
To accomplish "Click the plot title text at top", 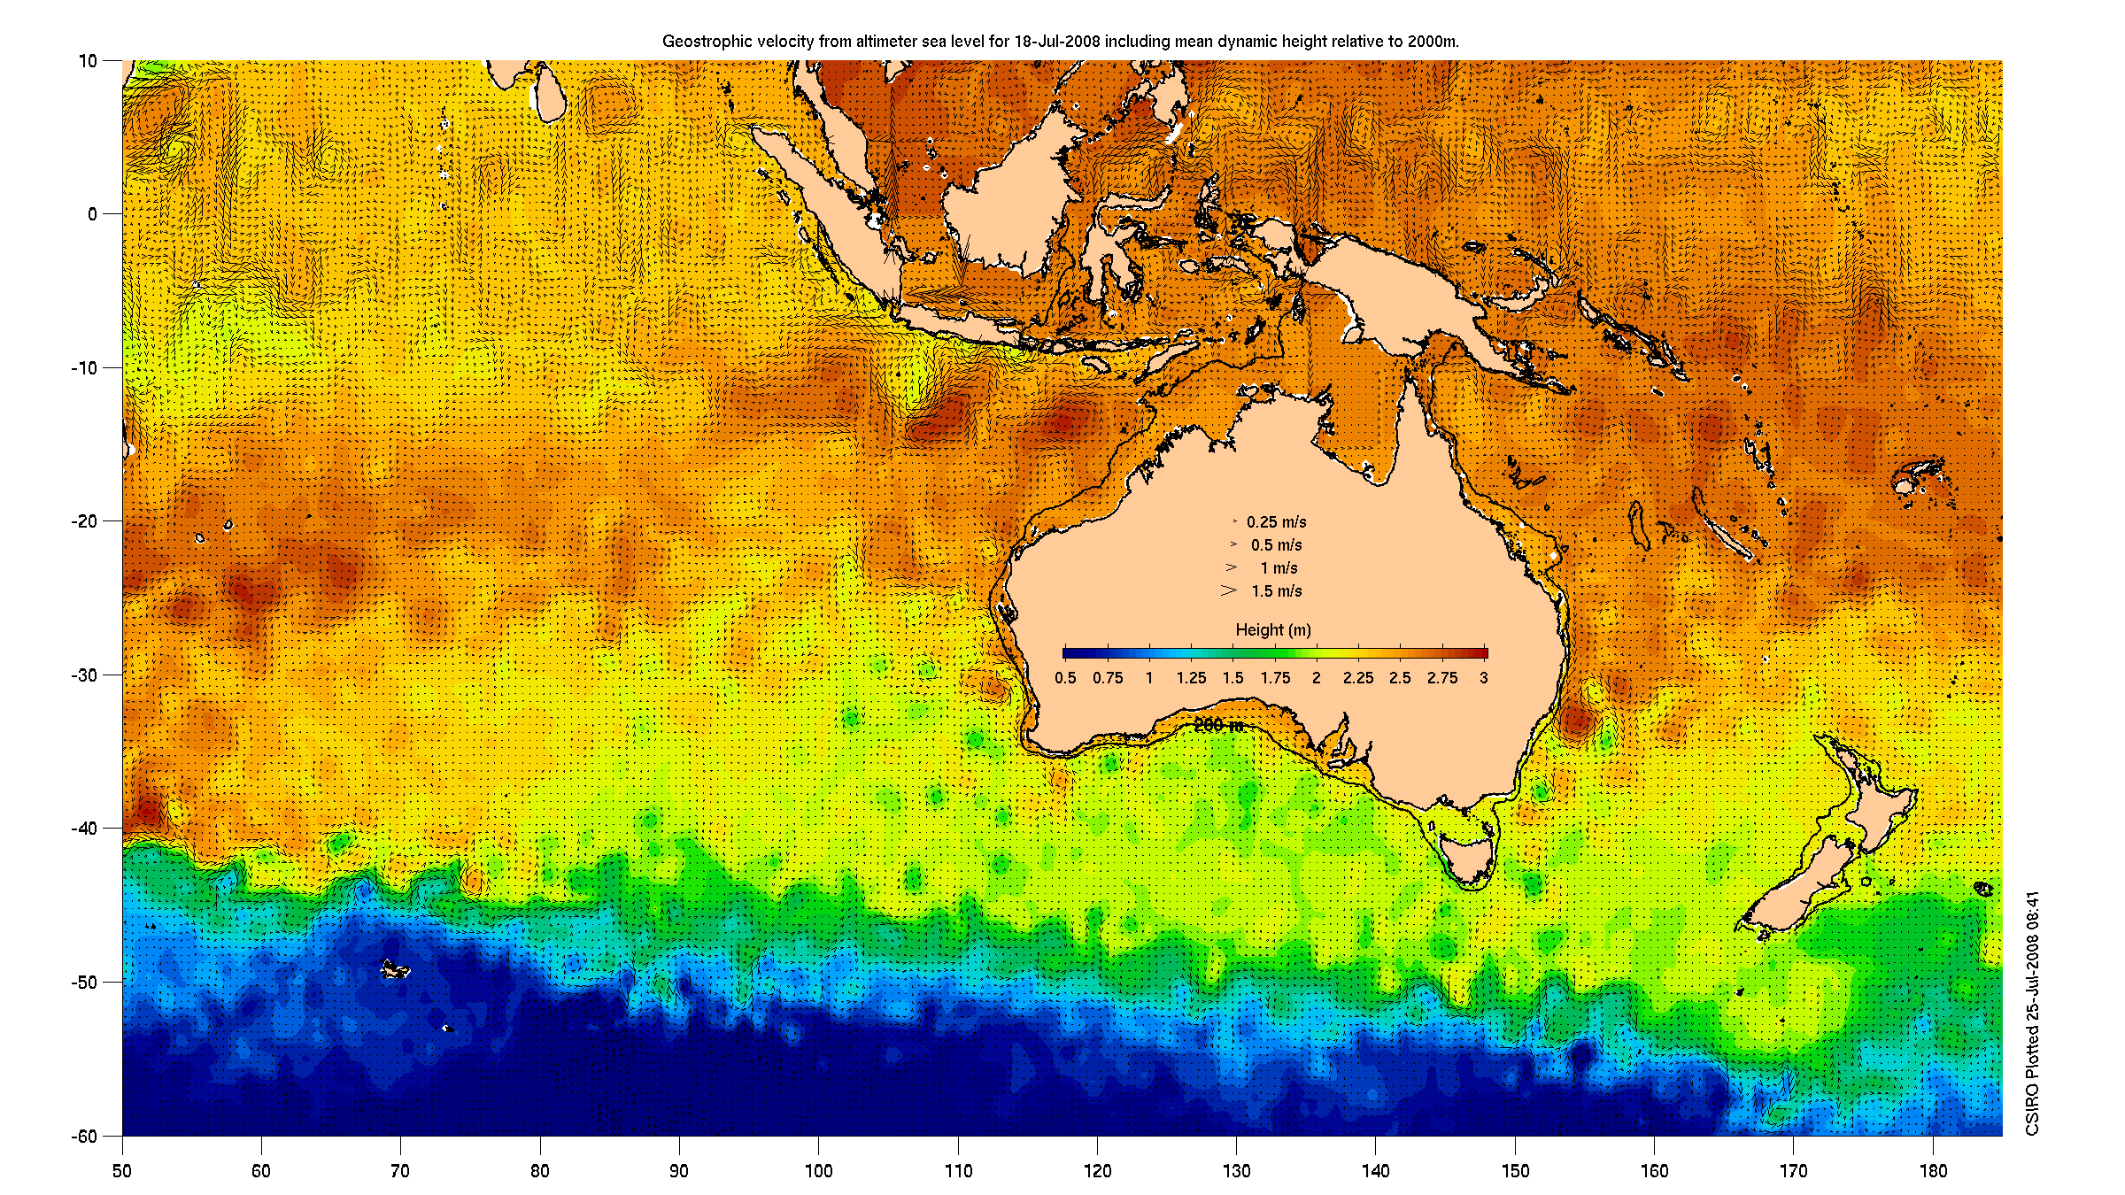I will 1060,41.
